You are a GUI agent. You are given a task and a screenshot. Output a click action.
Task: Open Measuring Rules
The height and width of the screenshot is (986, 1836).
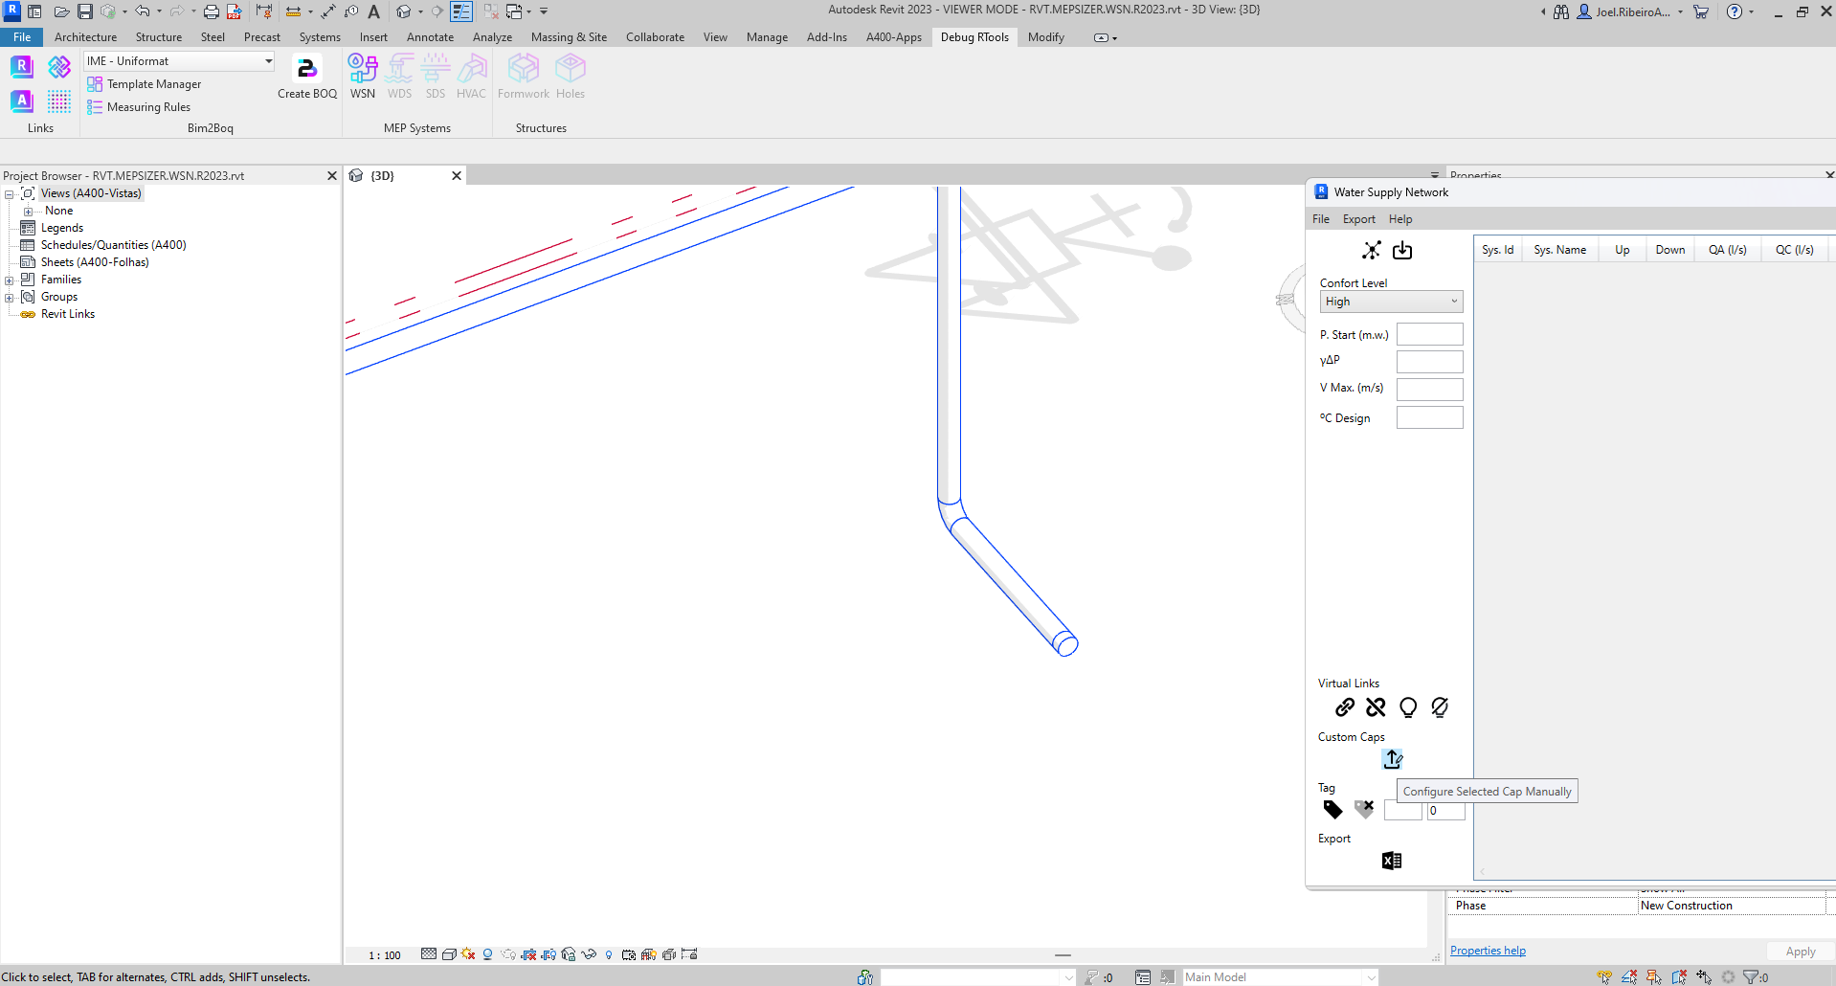pyautogui.click(x=139, y=107)
